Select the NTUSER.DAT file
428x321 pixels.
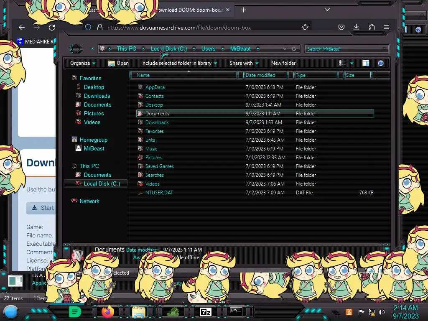point(159,192)
